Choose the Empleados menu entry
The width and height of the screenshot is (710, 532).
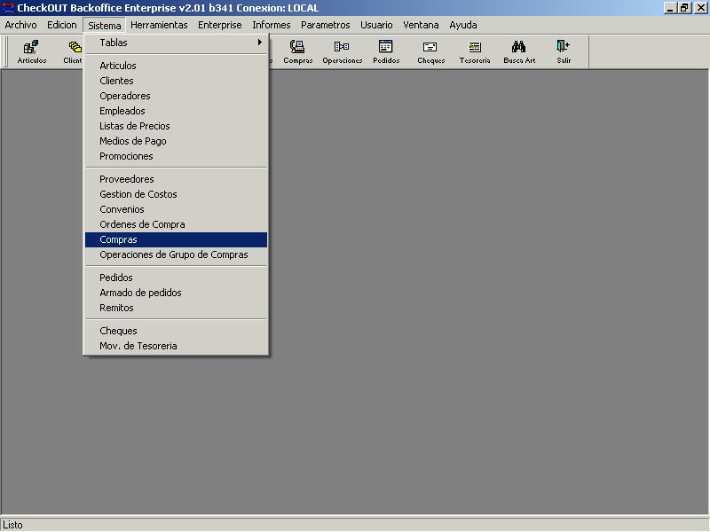(x=176, y=111)
